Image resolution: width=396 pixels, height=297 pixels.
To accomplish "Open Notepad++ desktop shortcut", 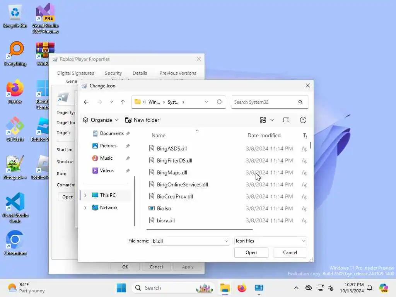I will tap(15, 167).
